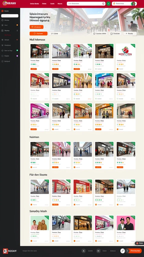Click the magnifier icon inside the header search bar
This screenshot has height=257, width=144.
103,4
